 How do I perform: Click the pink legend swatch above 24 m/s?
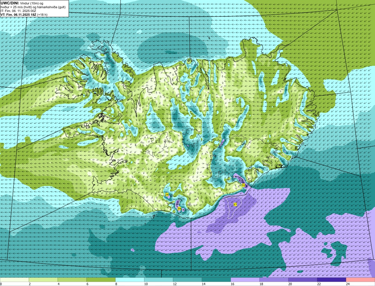(361, 280)
